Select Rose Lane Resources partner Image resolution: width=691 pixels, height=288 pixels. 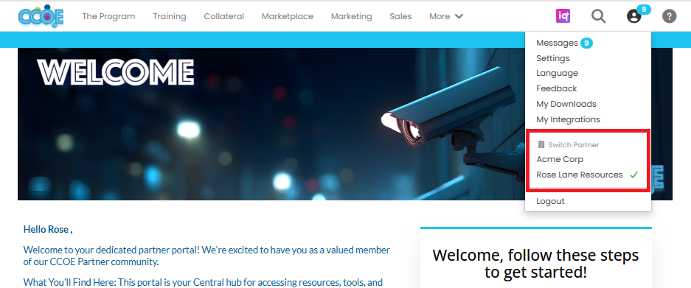point(580,175)
